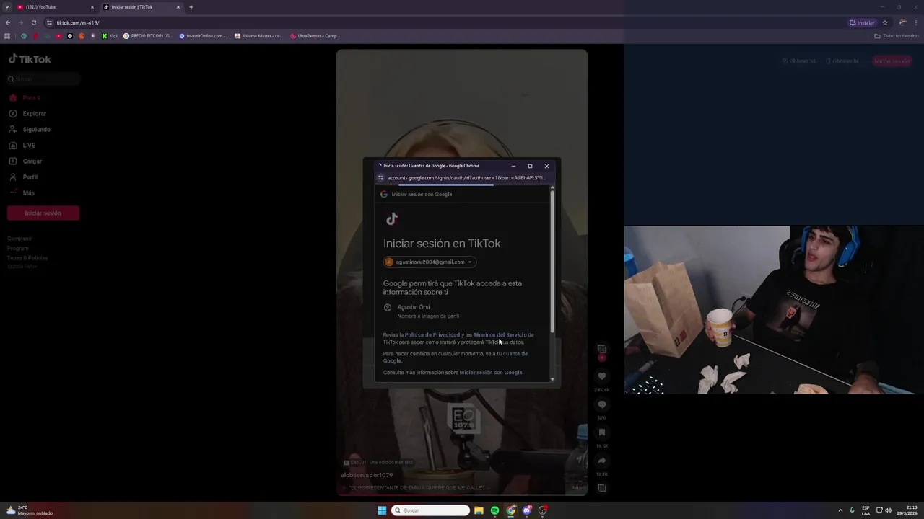Screen dimensions: 924x519
Task: Expand the Chrome tab search dropdown
Action: click(6, 7)
